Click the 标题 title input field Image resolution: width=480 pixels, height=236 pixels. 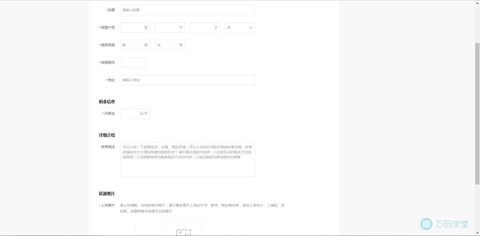[187, 10]
